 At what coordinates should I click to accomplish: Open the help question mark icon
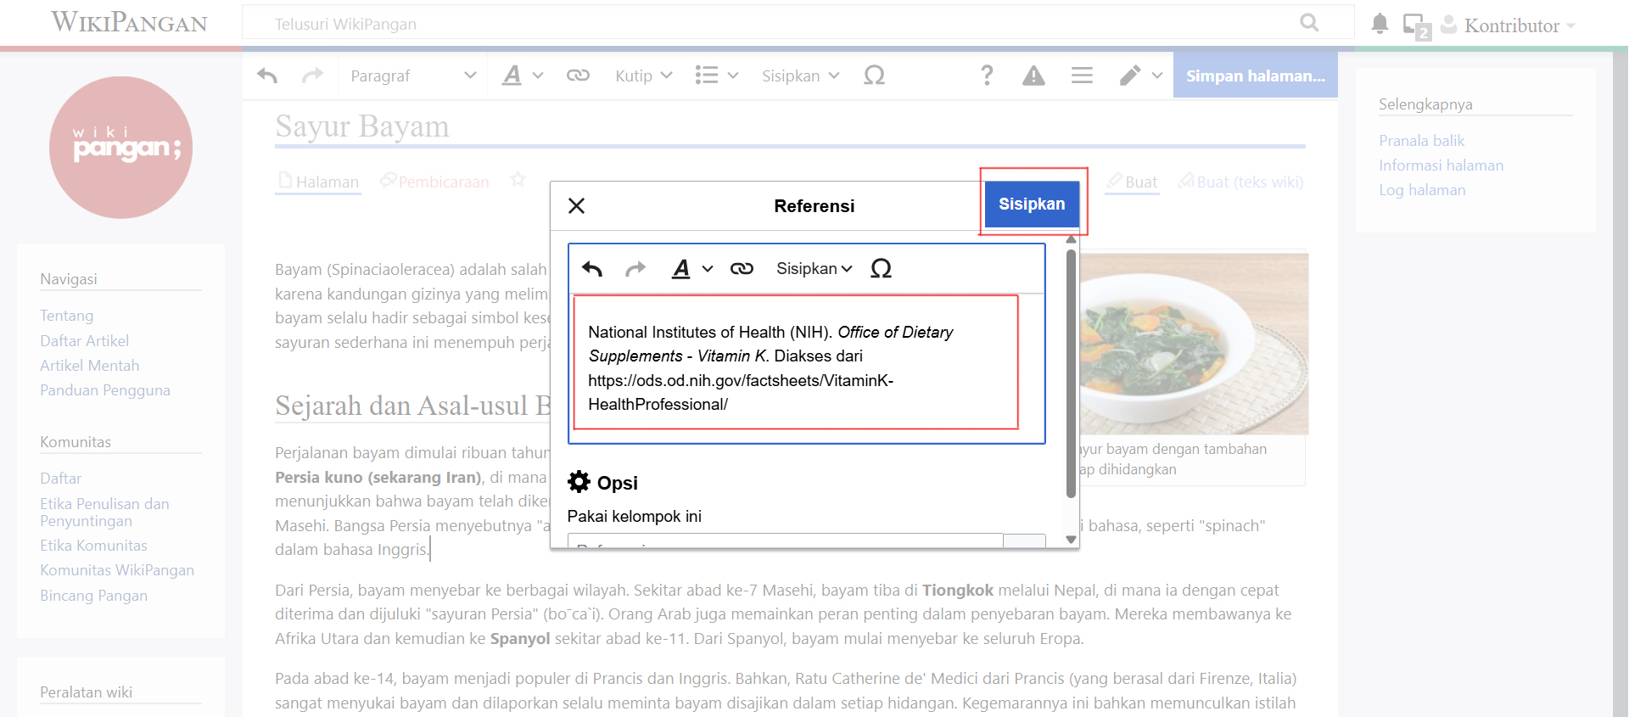986,76
